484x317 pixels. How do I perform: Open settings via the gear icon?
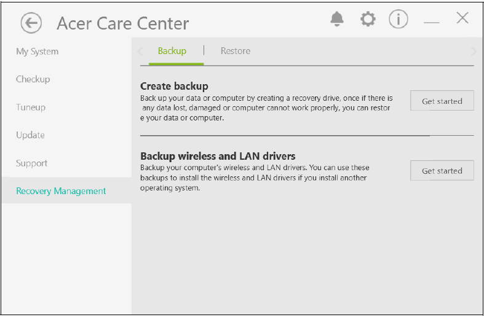point(368,20)
